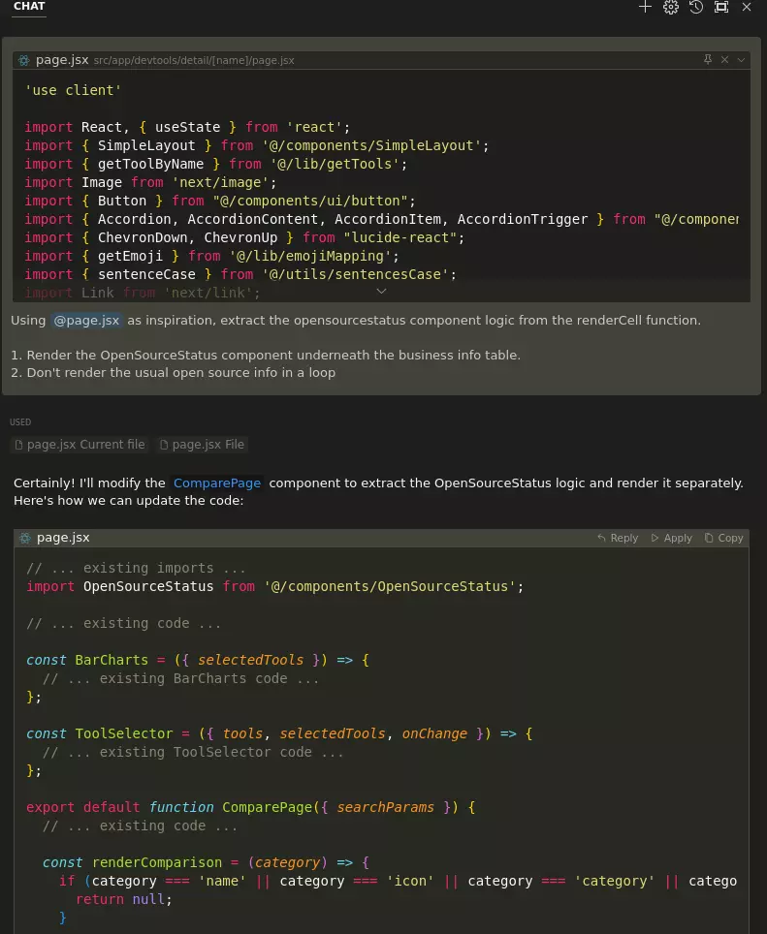Click the ComparePage symbol link

pos(220,483)
